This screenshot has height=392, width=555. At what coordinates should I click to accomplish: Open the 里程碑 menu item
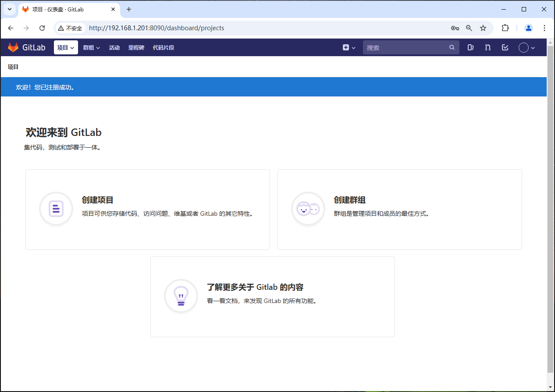[x=136, y=47]
